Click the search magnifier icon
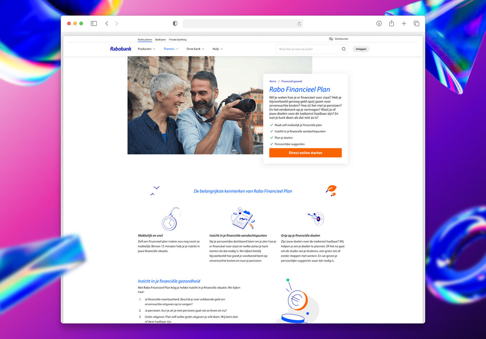This screenshot has height=339, width=486. click(x=344, y=49)
